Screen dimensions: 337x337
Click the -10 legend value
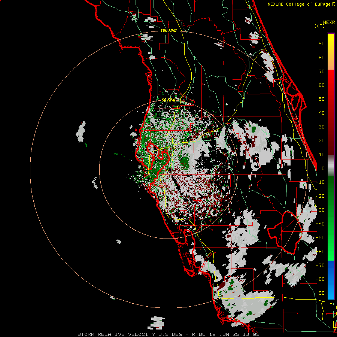[320, 182]
